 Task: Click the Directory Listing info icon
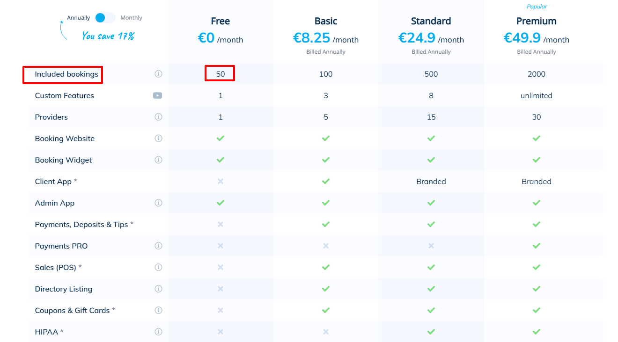(158, 288)
